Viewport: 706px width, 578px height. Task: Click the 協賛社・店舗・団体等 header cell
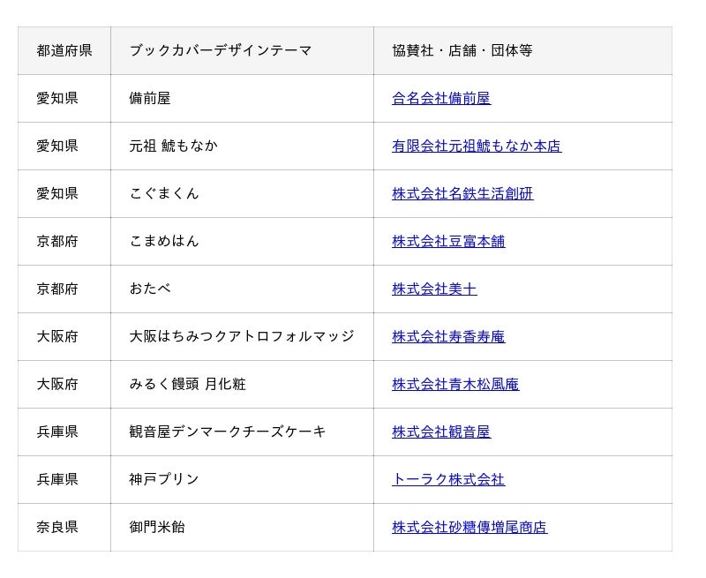pos(522,50)
